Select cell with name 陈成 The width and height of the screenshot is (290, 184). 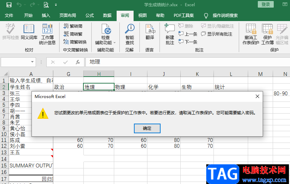(31, 140)
